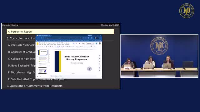Screen dimensions: 200x112
Task: Click the slide title 2026 - 2027 Calendar Survey Responses
Action: coord(77,58)
